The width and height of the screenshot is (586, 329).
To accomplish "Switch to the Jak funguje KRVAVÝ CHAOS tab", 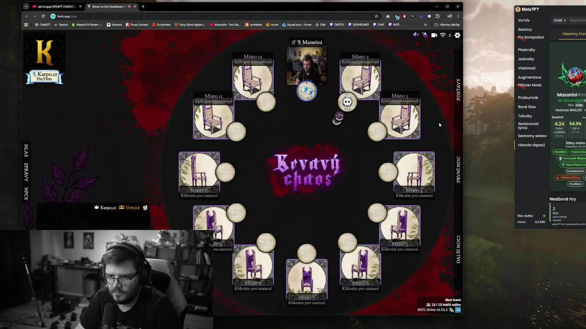I will pyautogui.click(x=57, y=6).
